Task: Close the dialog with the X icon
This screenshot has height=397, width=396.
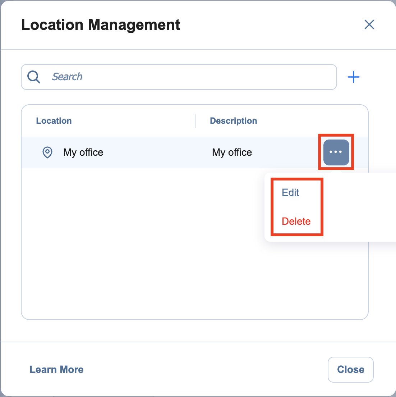Action: [x=369, y=25]
